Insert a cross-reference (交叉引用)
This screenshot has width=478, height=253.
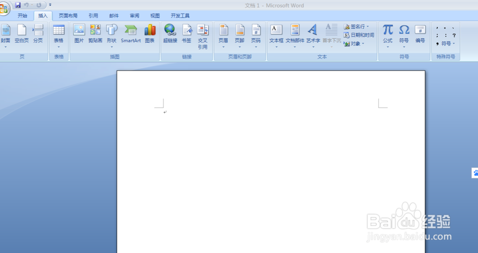click(203, 37)
